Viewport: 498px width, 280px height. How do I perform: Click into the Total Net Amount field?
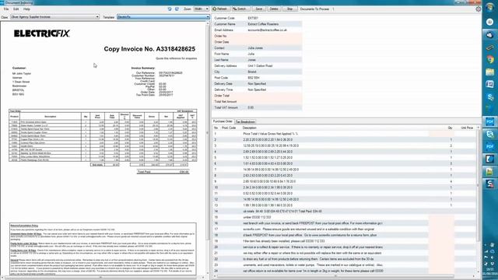pos(275,102)
